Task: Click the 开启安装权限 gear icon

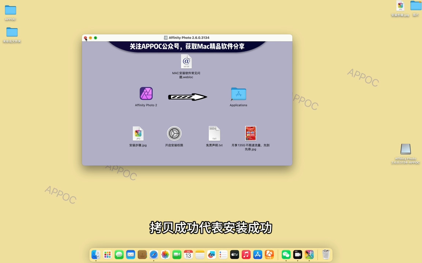Action: pyautogui.click(x=174, y=134)
